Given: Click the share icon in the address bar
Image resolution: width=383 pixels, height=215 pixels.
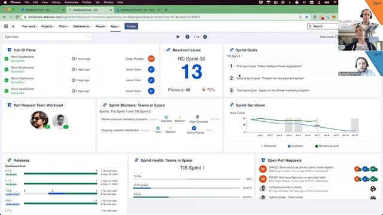Looking at the screenshot, I should [x=300, y=17].
